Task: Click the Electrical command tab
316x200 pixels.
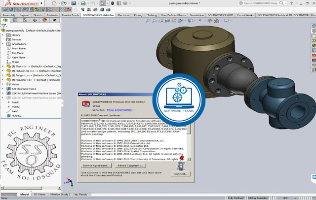Action: coord(123,15)
